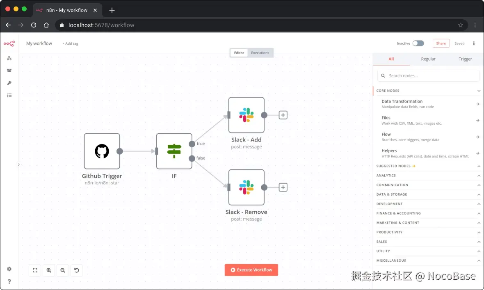
Task: Close the n8n - My workflow tab
Action: (95, 10)
